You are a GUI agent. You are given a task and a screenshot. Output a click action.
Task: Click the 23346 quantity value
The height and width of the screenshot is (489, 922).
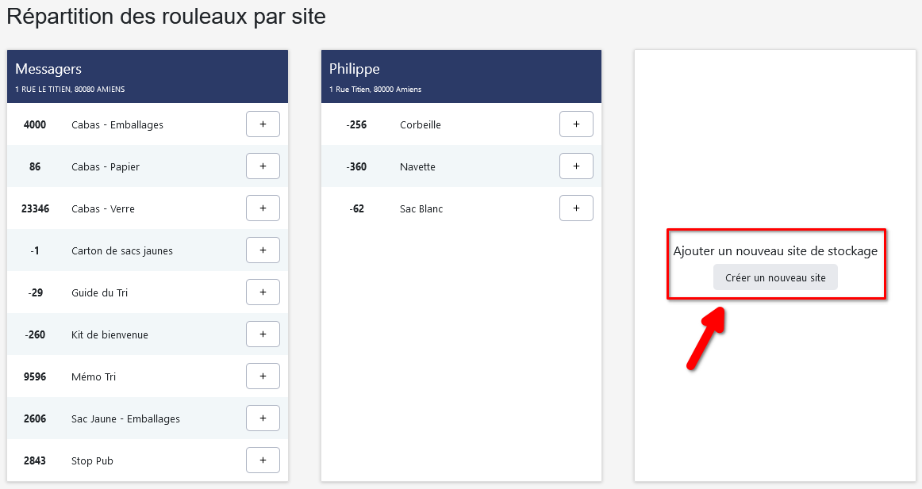coord(35,209)
